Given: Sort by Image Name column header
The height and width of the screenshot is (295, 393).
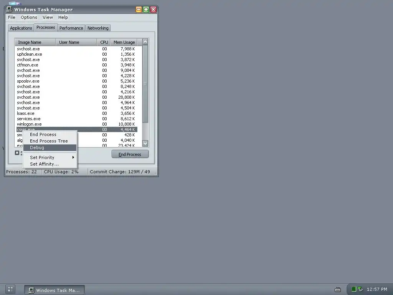Looking at the screenshot, I should (x=35, y=42).
